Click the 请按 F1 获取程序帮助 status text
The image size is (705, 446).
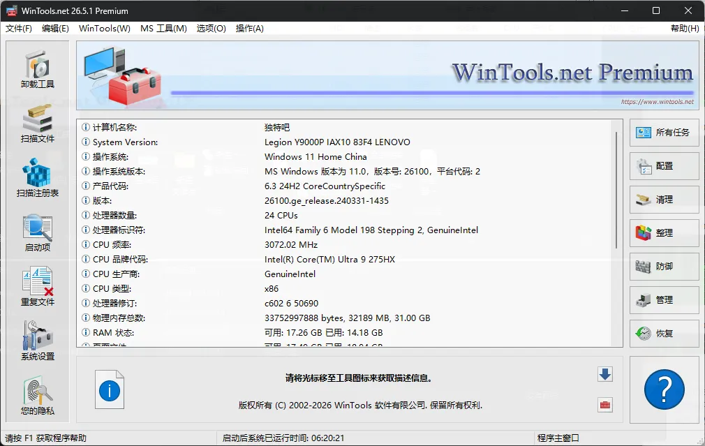[x=45, y=438]
